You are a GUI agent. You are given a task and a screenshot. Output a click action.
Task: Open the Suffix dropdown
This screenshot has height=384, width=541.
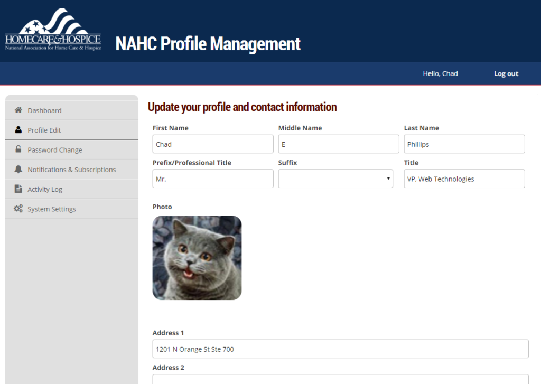pos(335,179)
